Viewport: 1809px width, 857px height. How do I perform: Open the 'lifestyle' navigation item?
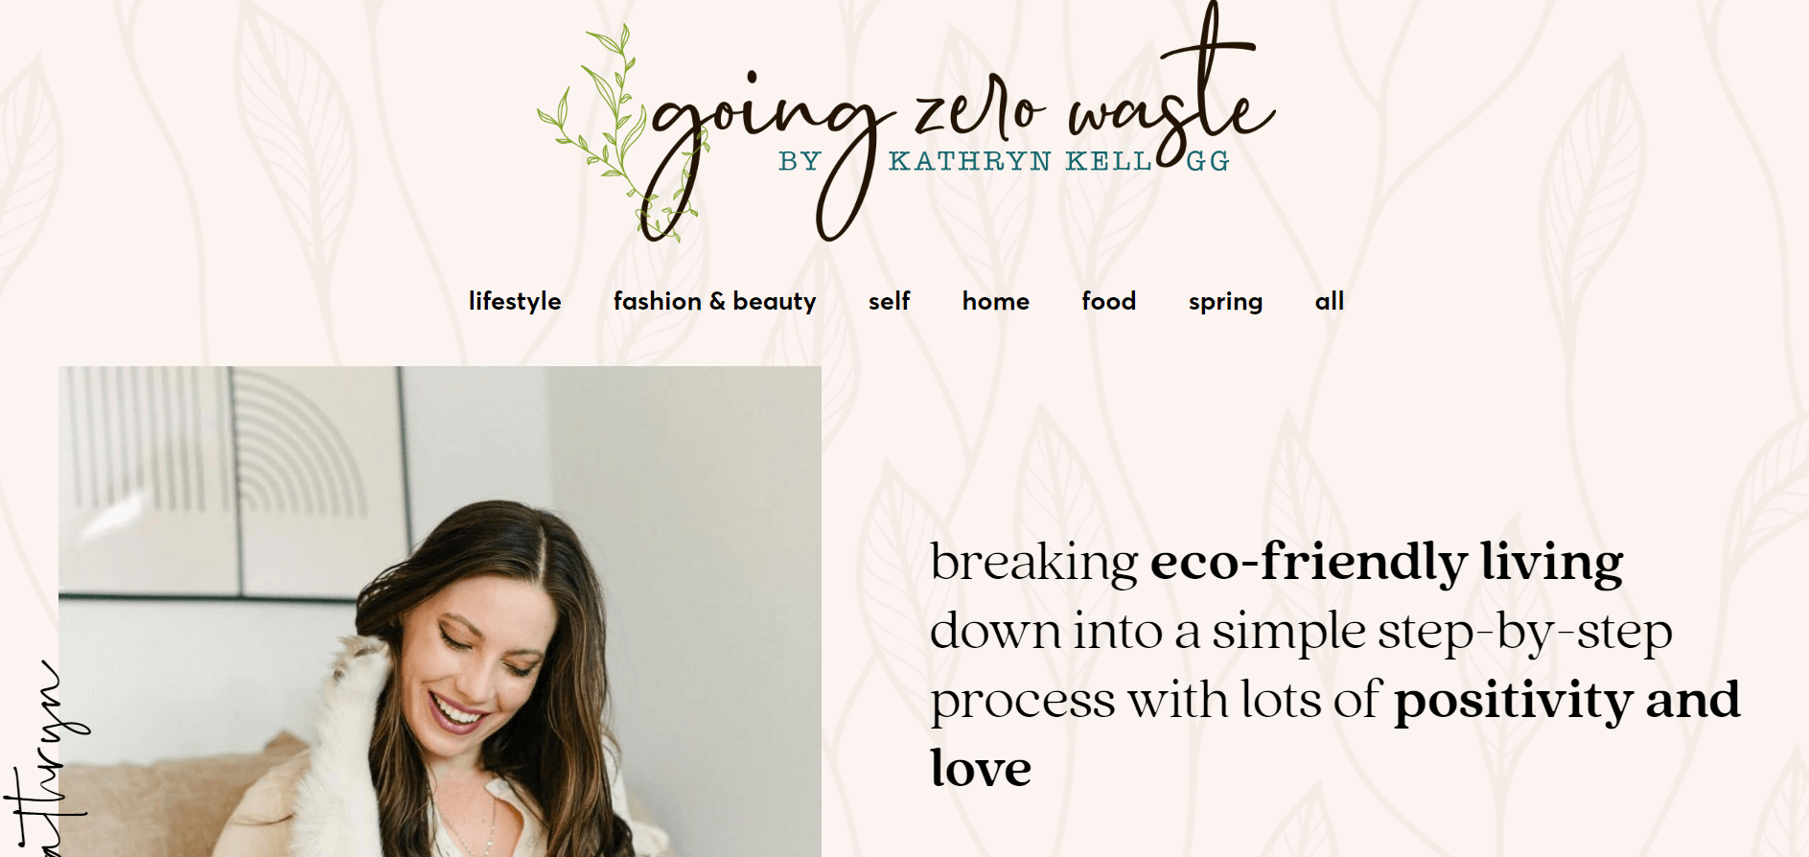pos(514,301)
